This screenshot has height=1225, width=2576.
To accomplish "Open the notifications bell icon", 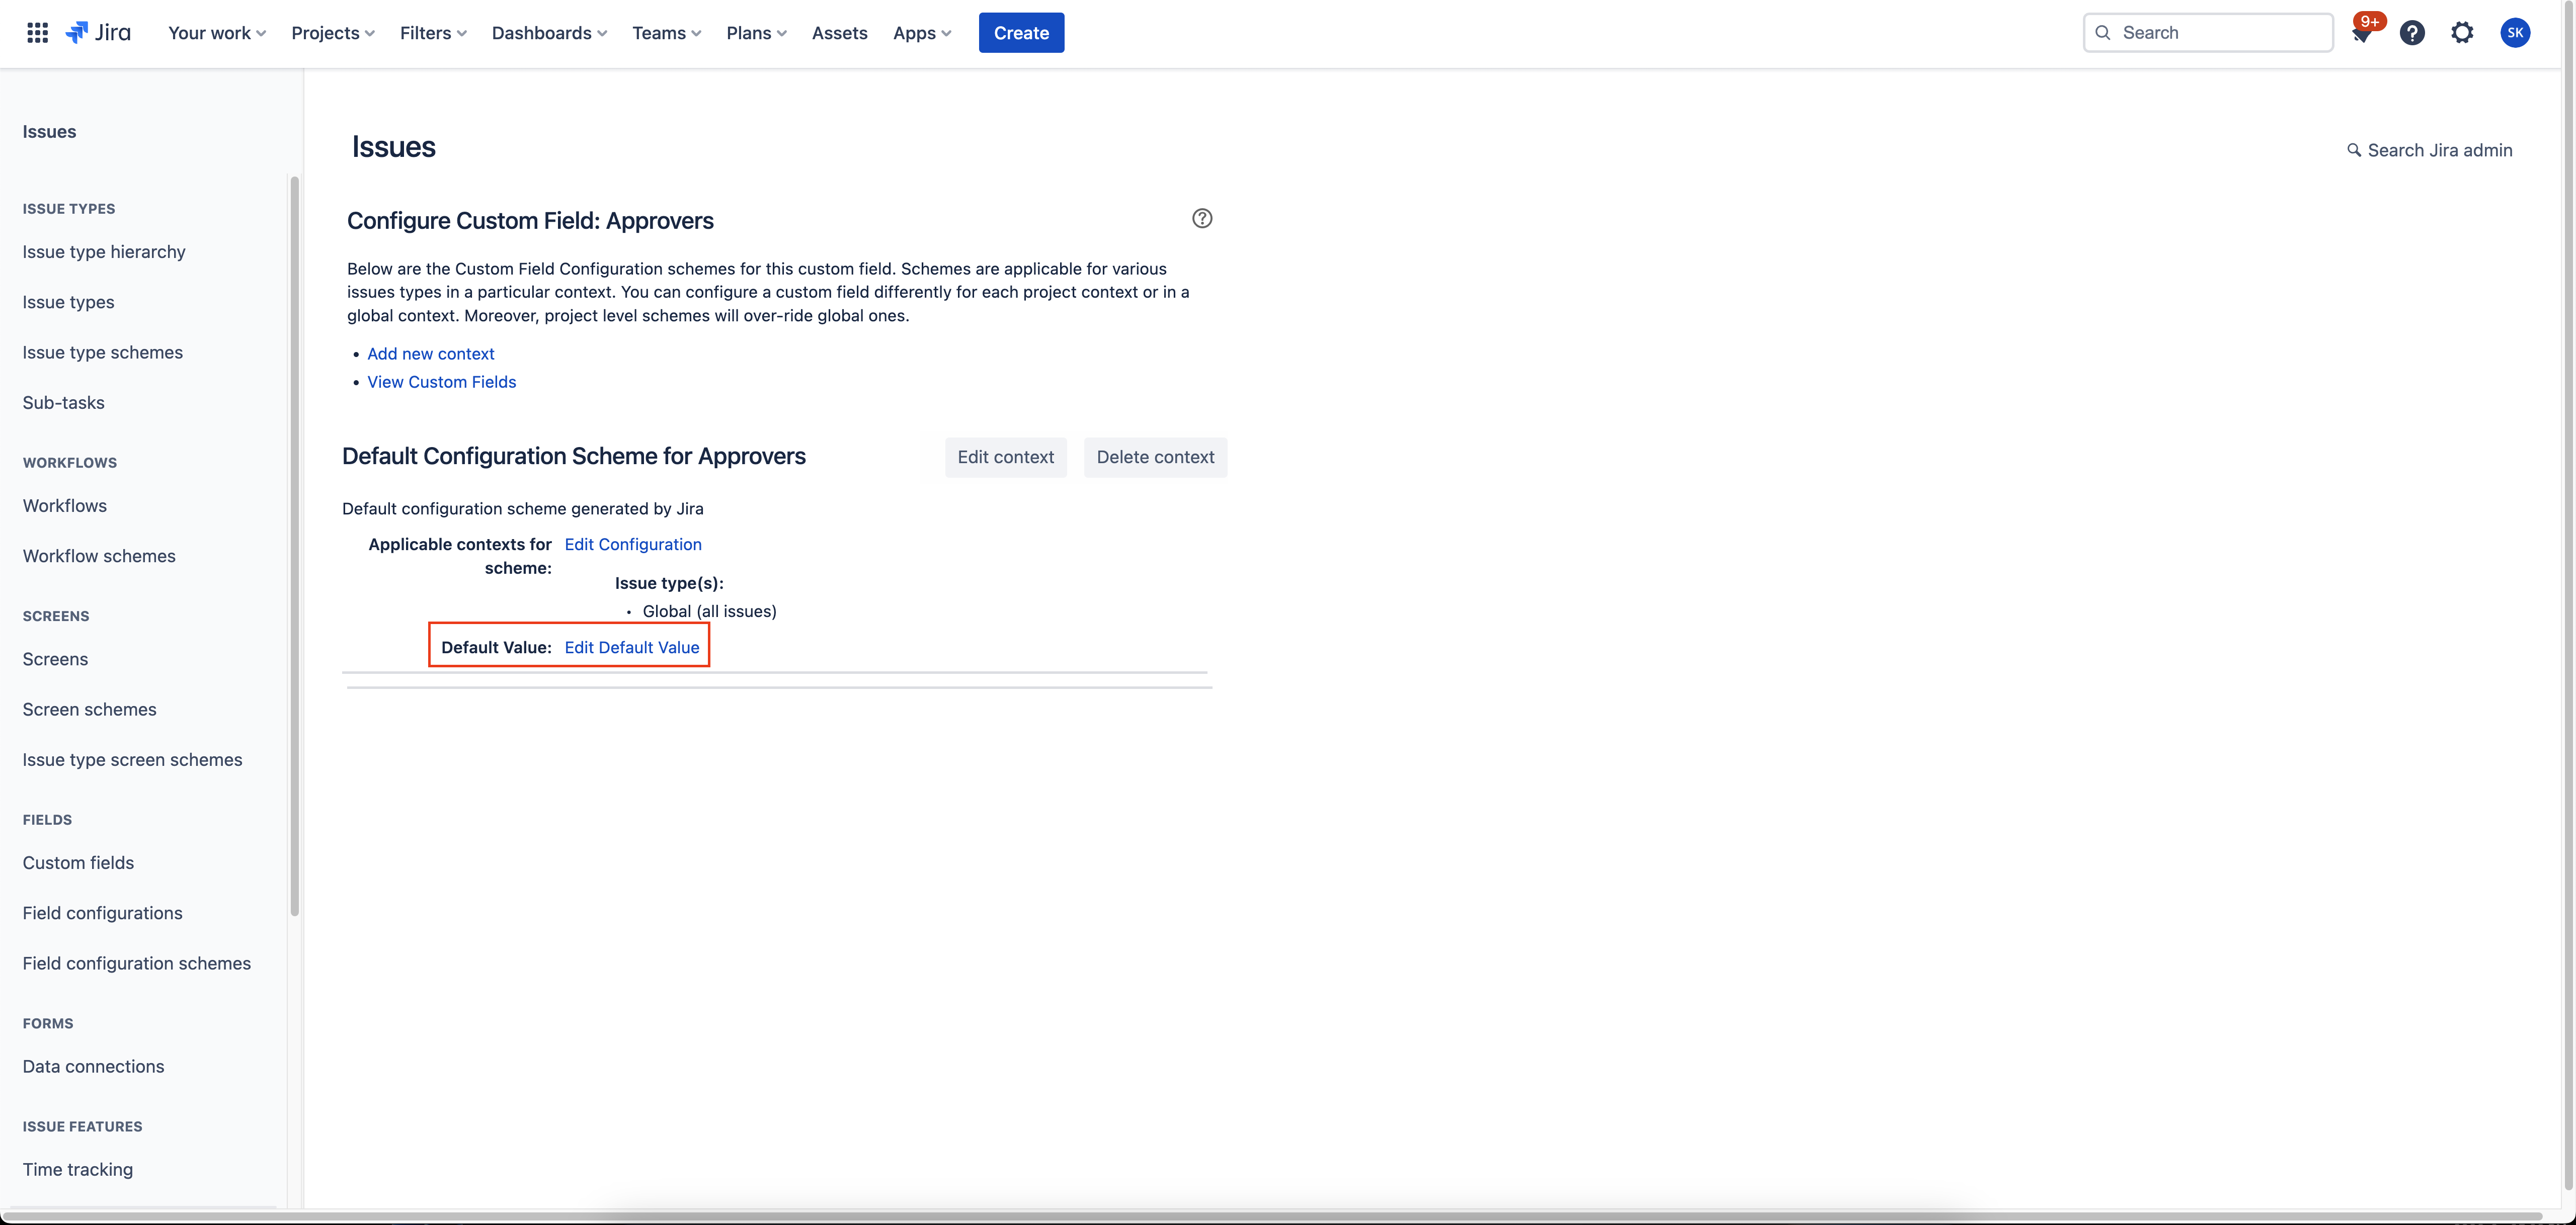I will [x=2362, y=34].
